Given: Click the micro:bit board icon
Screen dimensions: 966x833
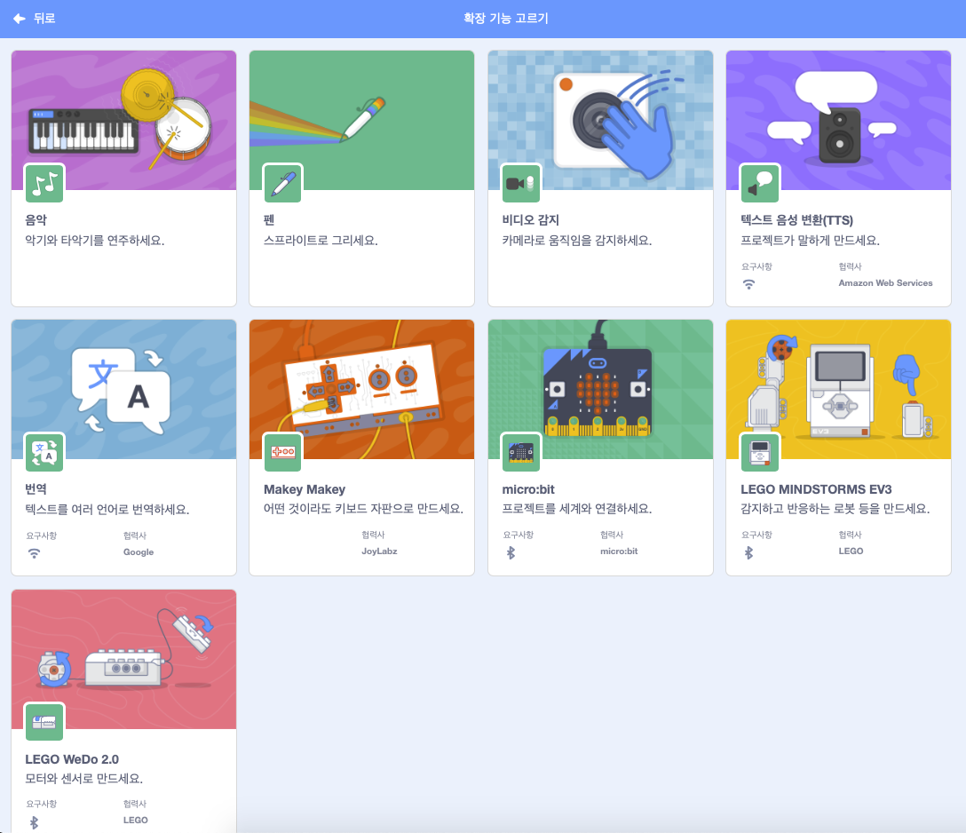Looking at the screenshot, I should point(521,452).
